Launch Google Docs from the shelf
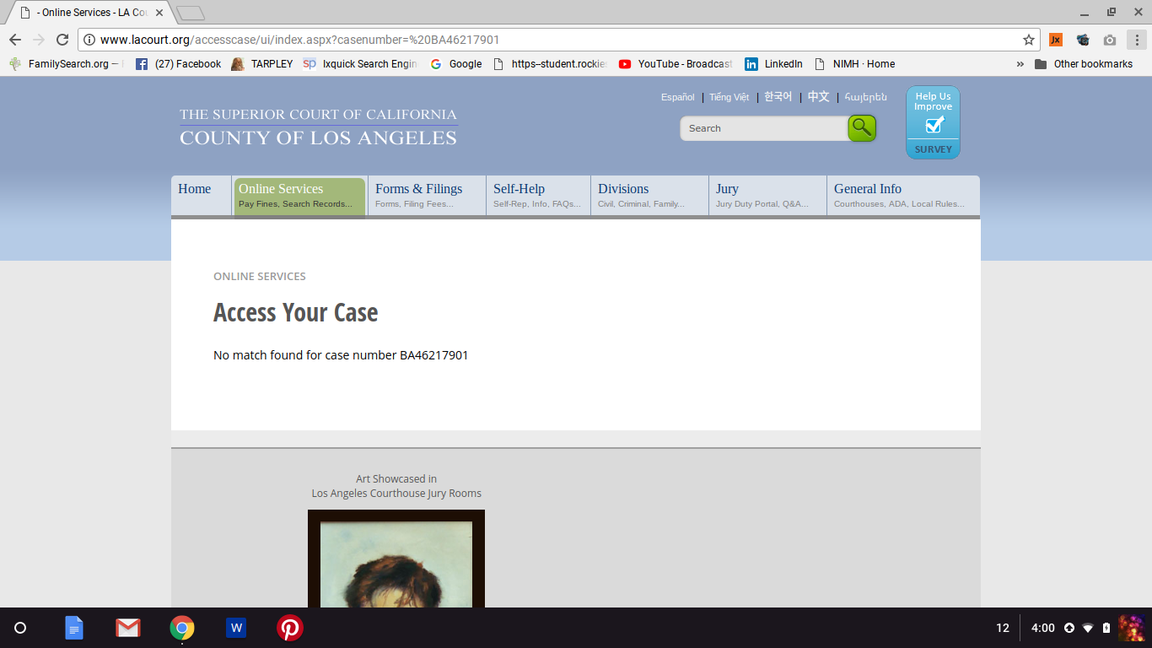 coord(74,628)
